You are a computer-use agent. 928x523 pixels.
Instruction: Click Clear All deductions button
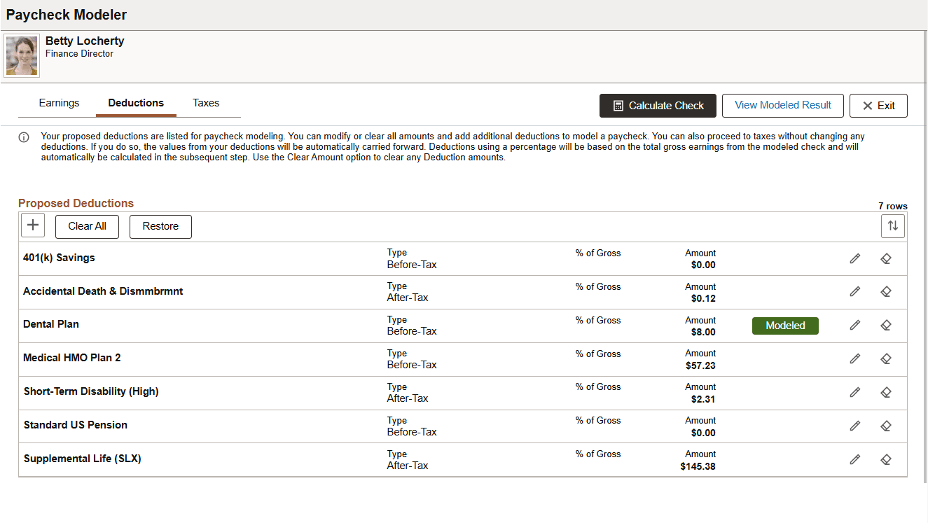click(x=87, y=226)
